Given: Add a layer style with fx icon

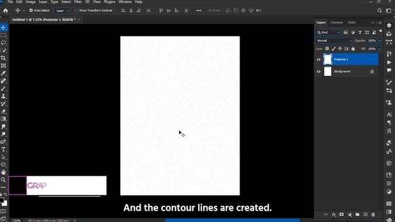Looking at the screenshot, I should (334, 215).
